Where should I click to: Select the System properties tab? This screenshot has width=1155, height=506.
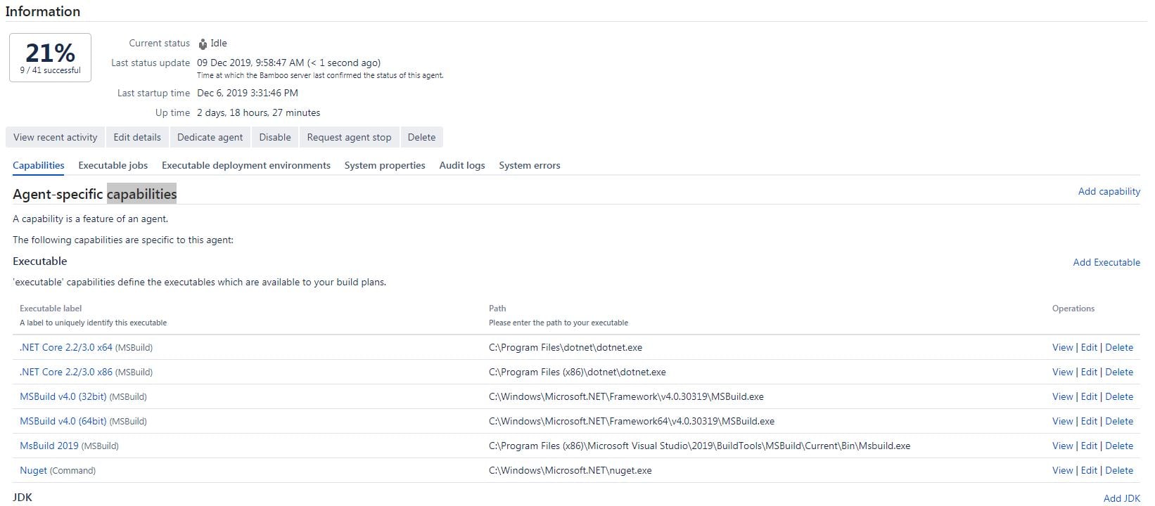[x=385, y=165]
